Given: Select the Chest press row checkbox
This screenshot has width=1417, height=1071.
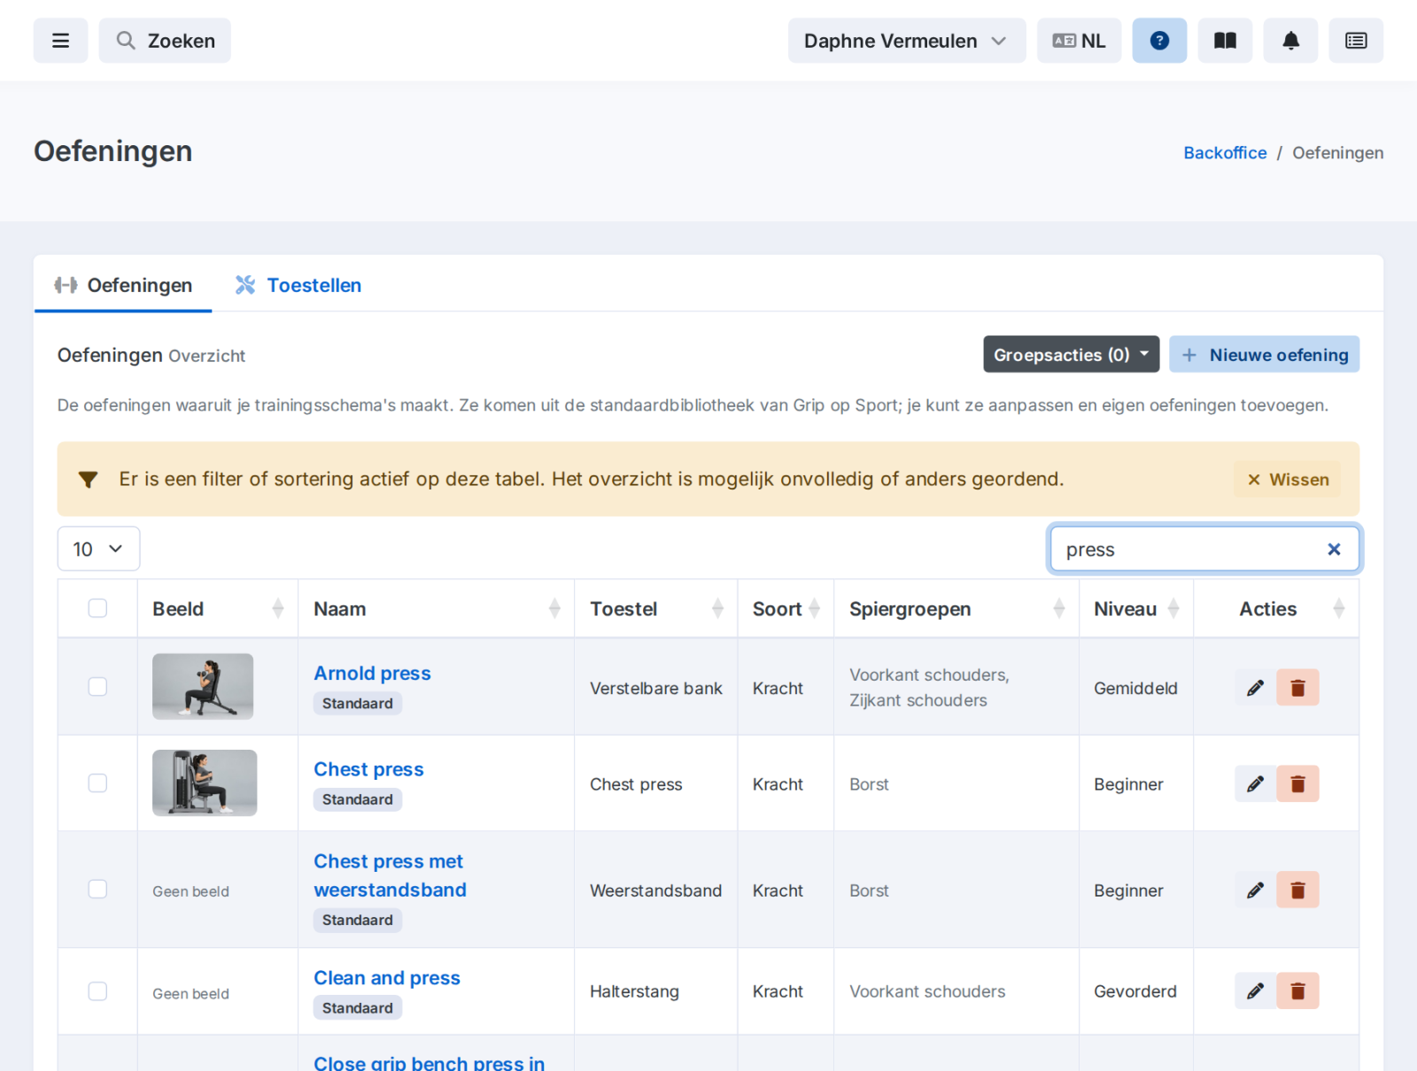Looking at the screenshot, I should click(x=97, y=783).
